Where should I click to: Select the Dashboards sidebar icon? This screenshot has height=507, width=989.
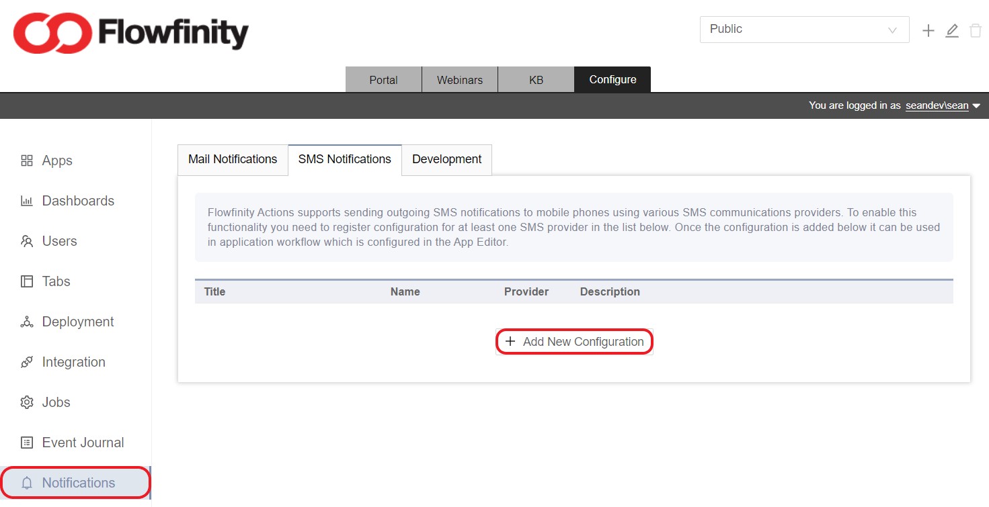(27, 200)
